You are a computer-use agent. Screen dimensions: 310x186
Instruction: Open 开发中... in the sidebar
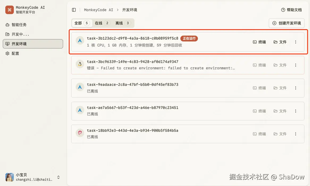33,34
